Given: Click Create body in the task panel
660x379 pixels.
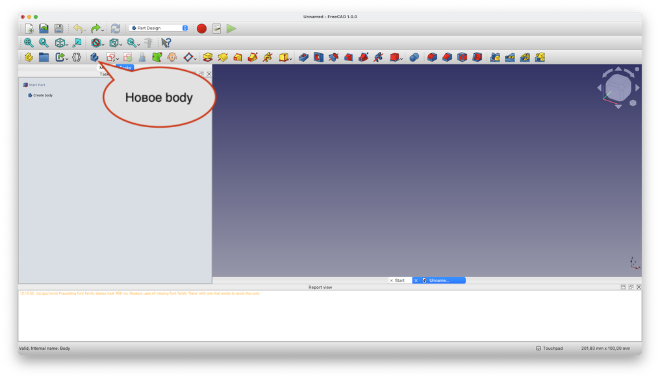Looking at the screenshot, I should point(43,95).
